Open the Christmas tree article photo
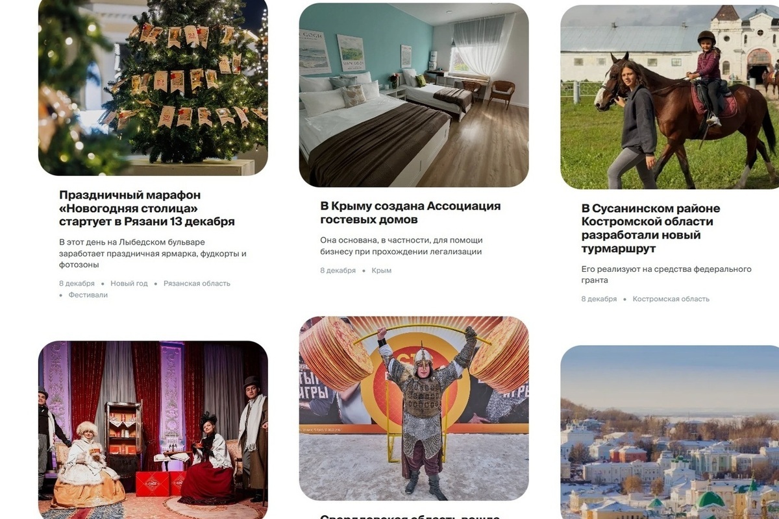779x519 pixels. coord(153,88)
